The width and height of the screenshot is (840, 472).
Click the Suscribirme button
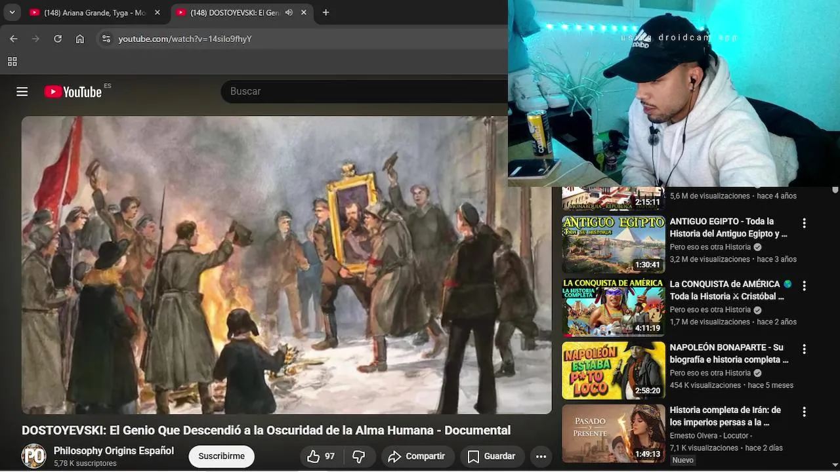[221, 456]
